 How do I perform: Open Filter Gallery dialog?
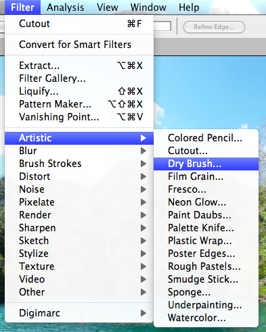[x=79, y=78]
